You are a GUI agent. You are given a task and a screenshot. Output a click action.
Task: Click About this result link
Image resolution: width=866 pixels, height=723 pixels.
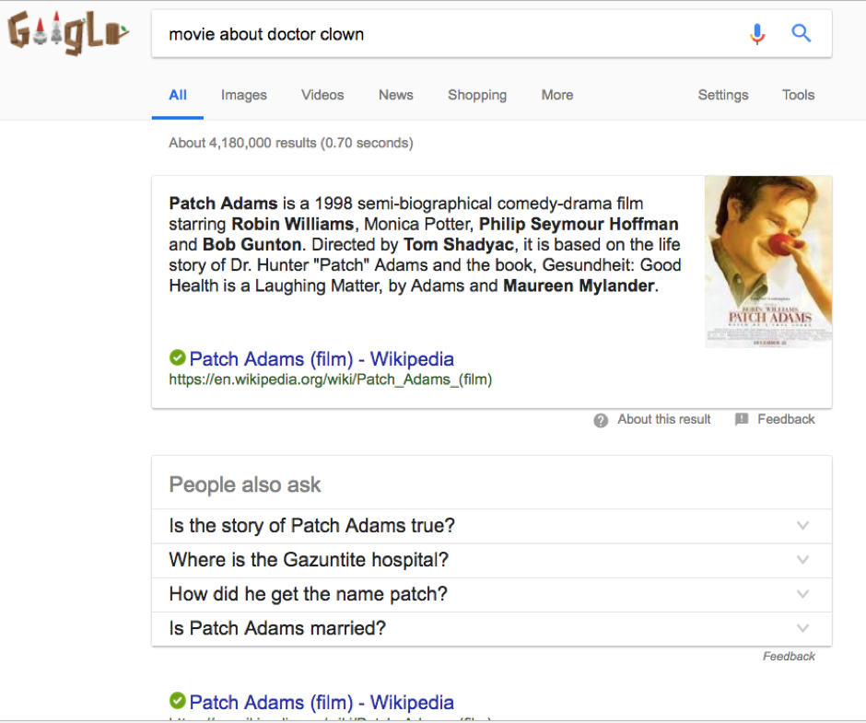coord(664,419)
